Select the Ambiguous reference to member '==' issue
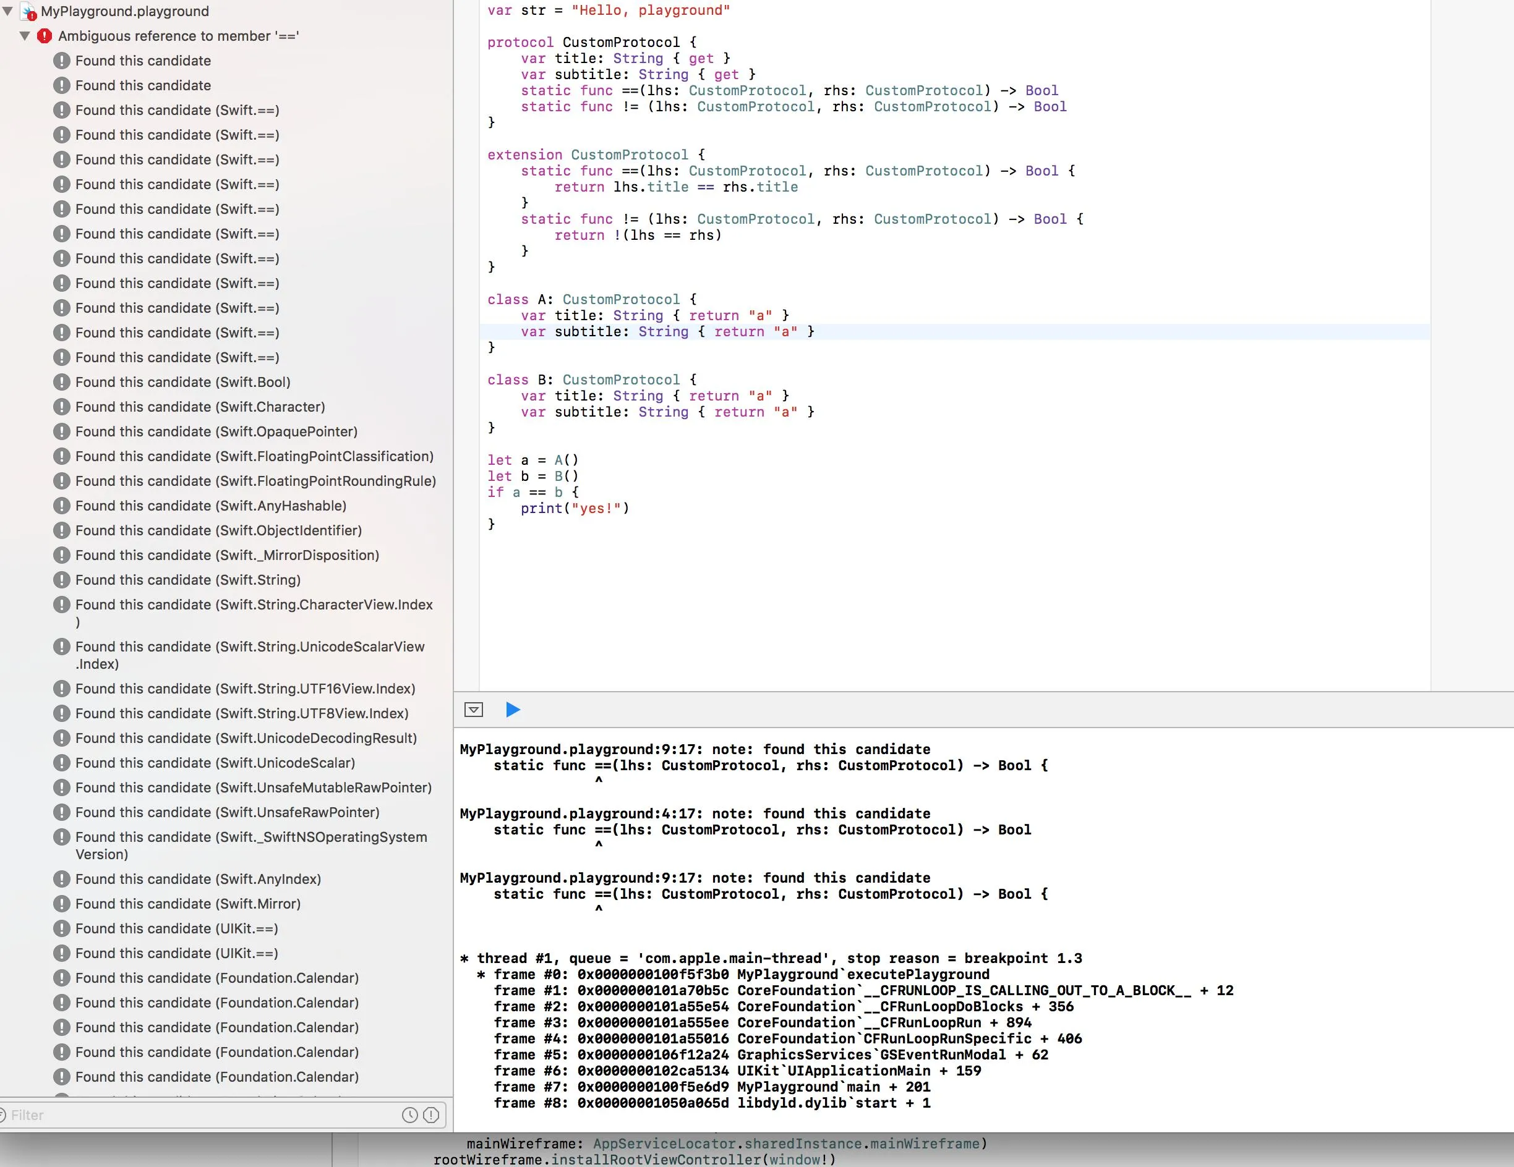This screenshot has width=1514, height=1167. 178,36
